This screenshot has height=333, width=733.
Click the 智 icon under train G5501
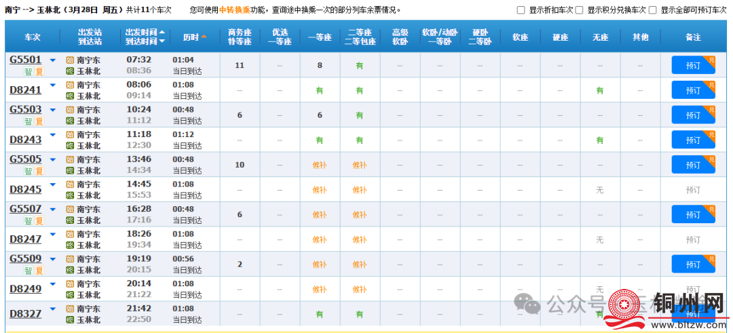pyautogui.click(x=29, y=71)
